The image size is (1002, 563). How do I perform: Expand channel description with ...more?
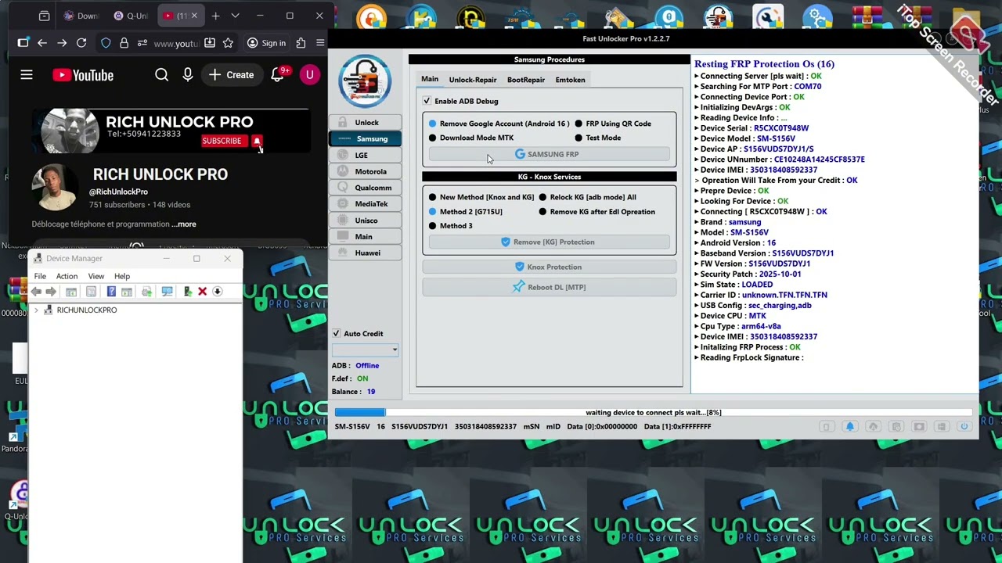pos(184,224)
